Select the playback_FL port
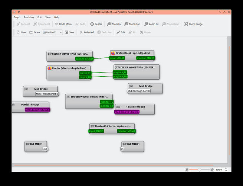243x186 pixels. pyautogui.click(x=120, y=73)
